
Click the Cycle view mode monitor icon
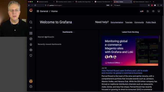(159, 11)
